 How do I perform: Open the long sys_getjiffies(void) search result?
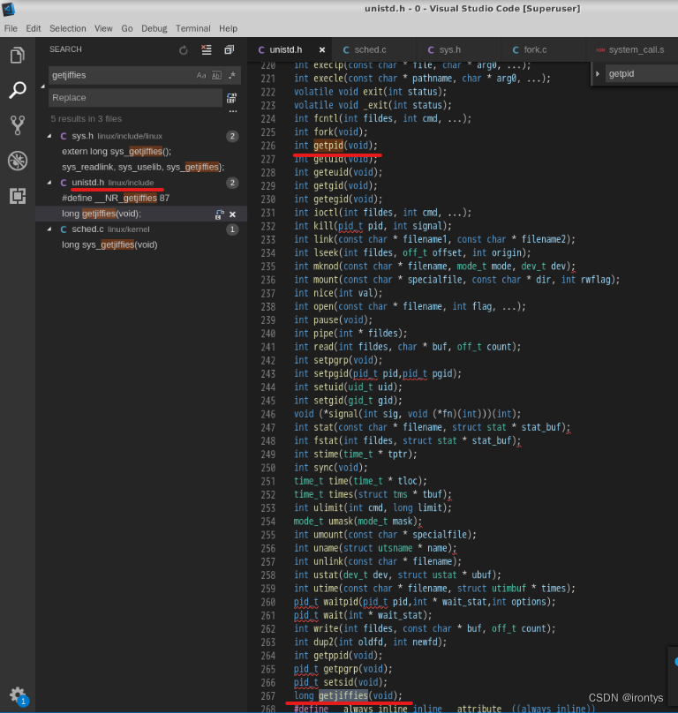click(109, 244)
